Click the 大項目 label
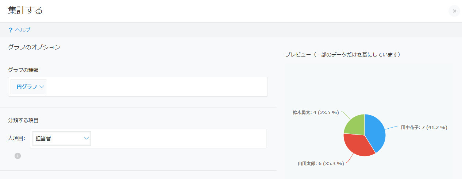The width and height of the screenshot is (462, 179). point(16,138)
